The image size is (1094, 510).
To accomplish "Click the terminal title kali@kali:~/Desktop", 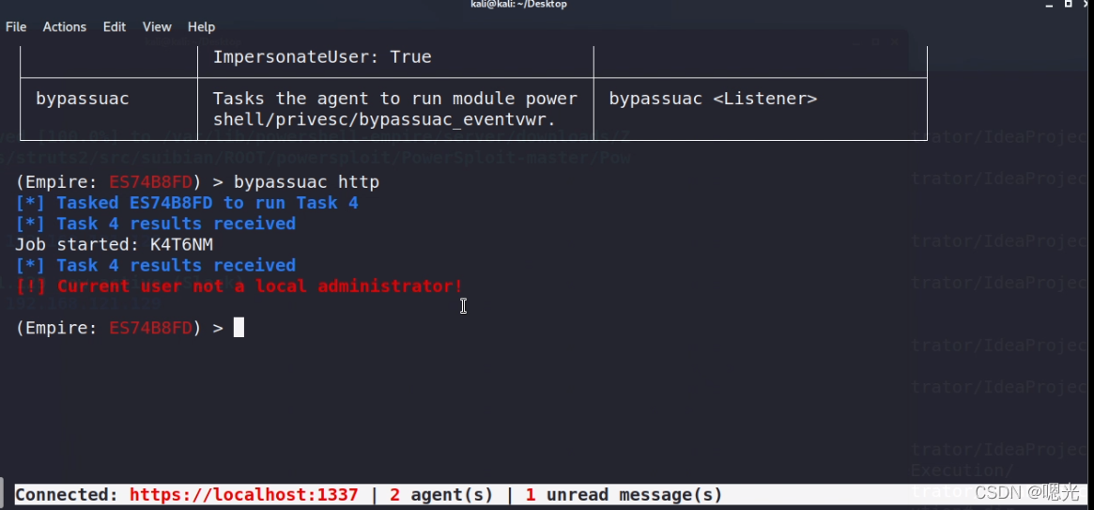I will click(x=518, y=4).
